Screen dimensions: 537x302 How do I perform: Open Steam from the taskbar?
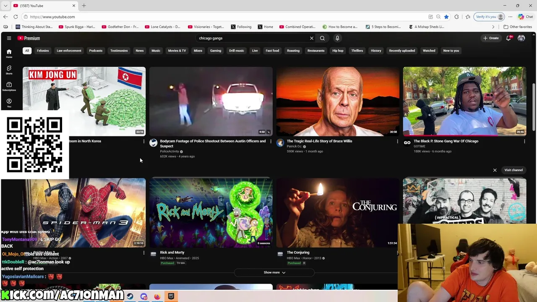(130, 296)
